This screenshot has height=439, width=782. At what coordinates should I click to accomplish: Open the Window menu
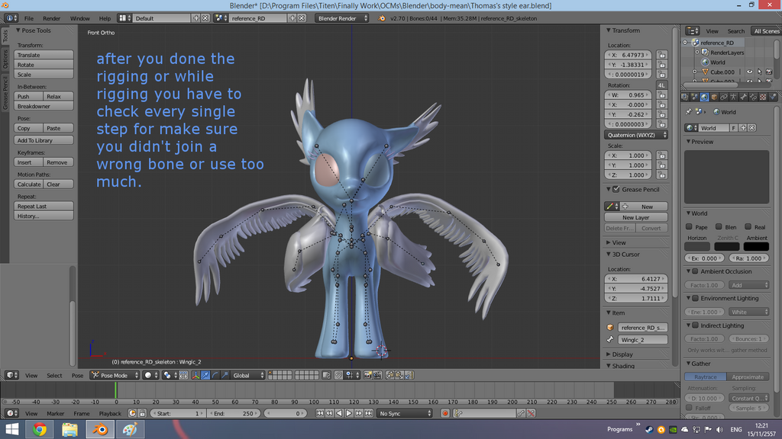coord(79,18)
